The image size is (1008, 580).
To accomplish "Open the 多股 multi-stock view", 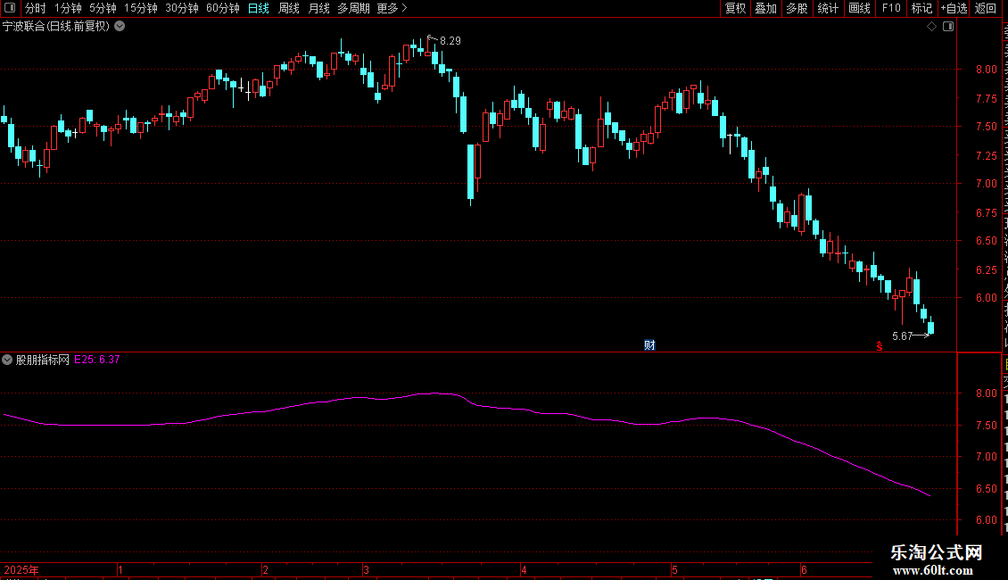I will pyautogui.click(x=797, y=8).
